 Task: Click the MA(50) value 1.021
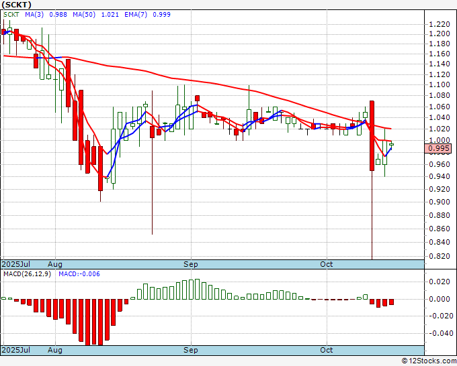[110, 15]
